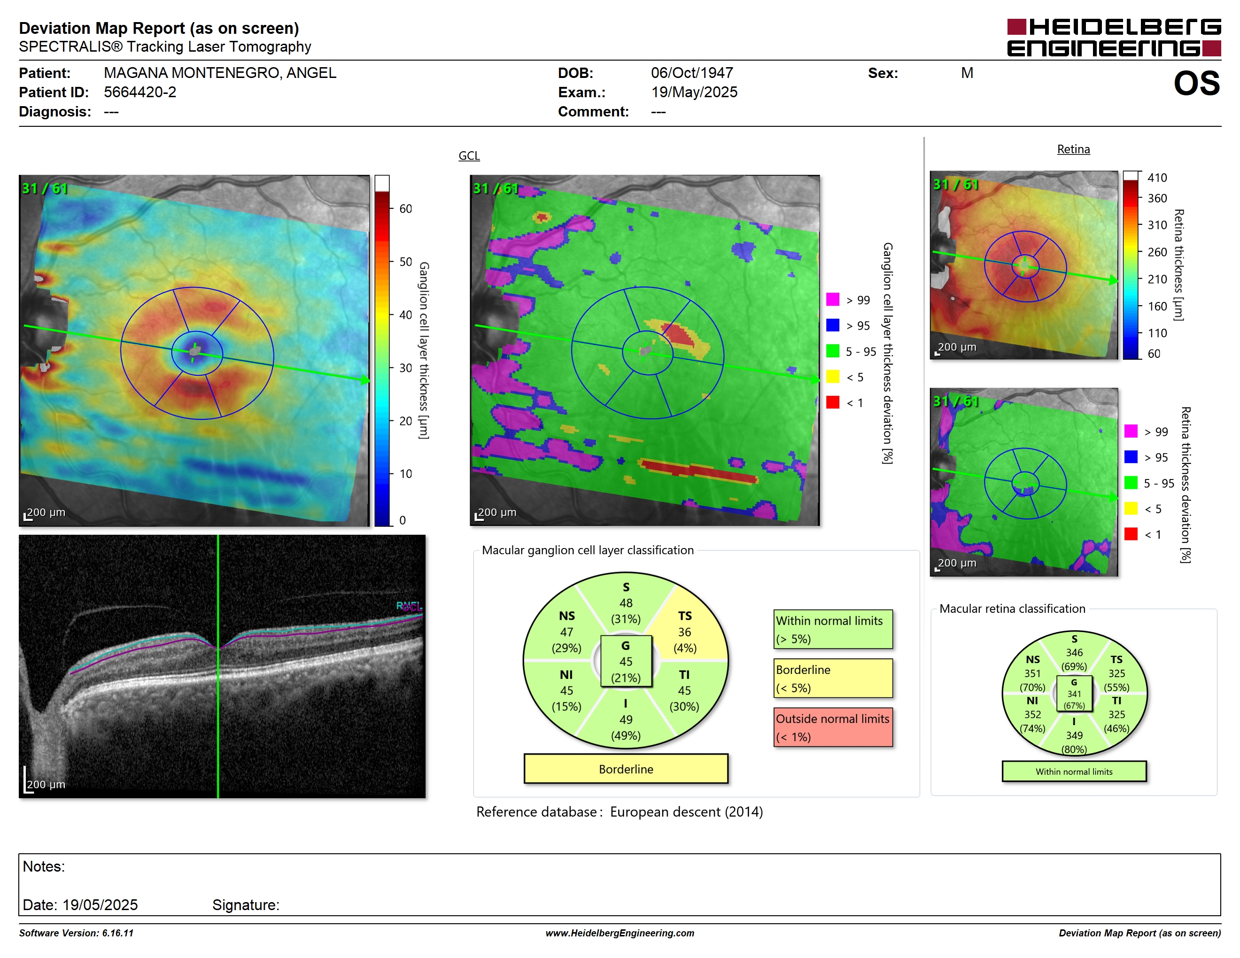Click the GCL deviation map image
This screenshot has height=958, width=1240.
[645, 350]
